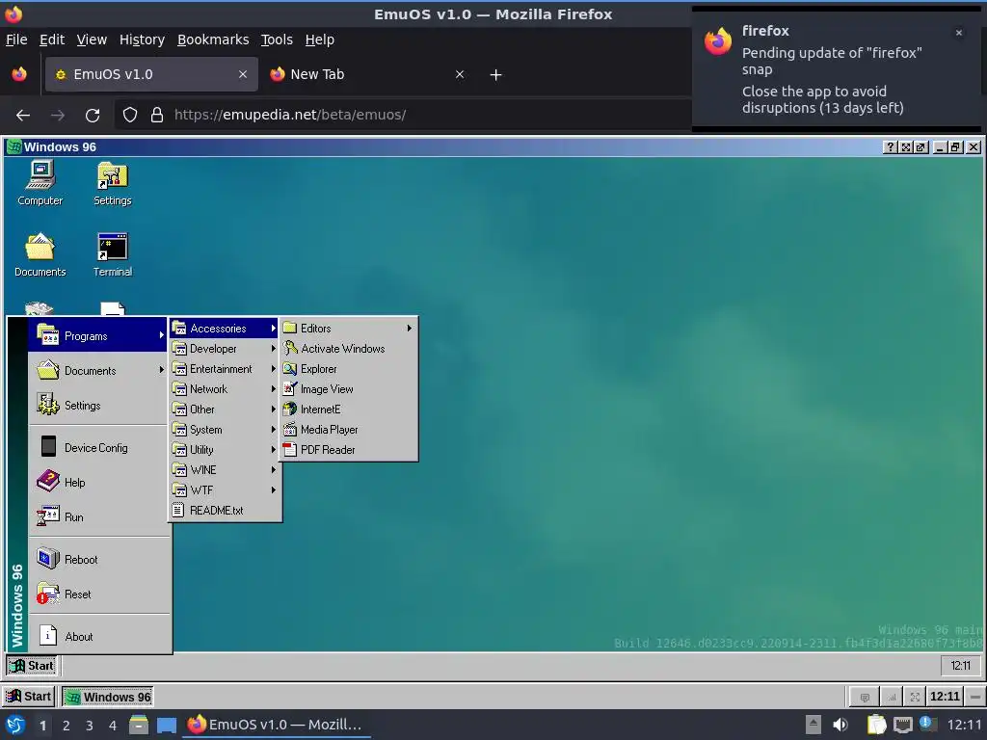
Task: Reload the page in Firefox
Action: pos(93,116)
